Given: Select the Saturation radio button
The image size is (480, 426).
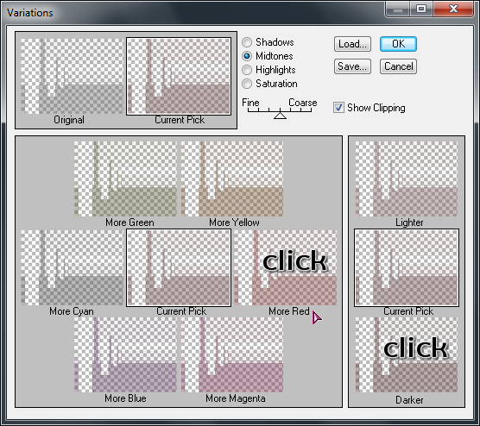Looking at the screenshot, I should pos(247,84).
